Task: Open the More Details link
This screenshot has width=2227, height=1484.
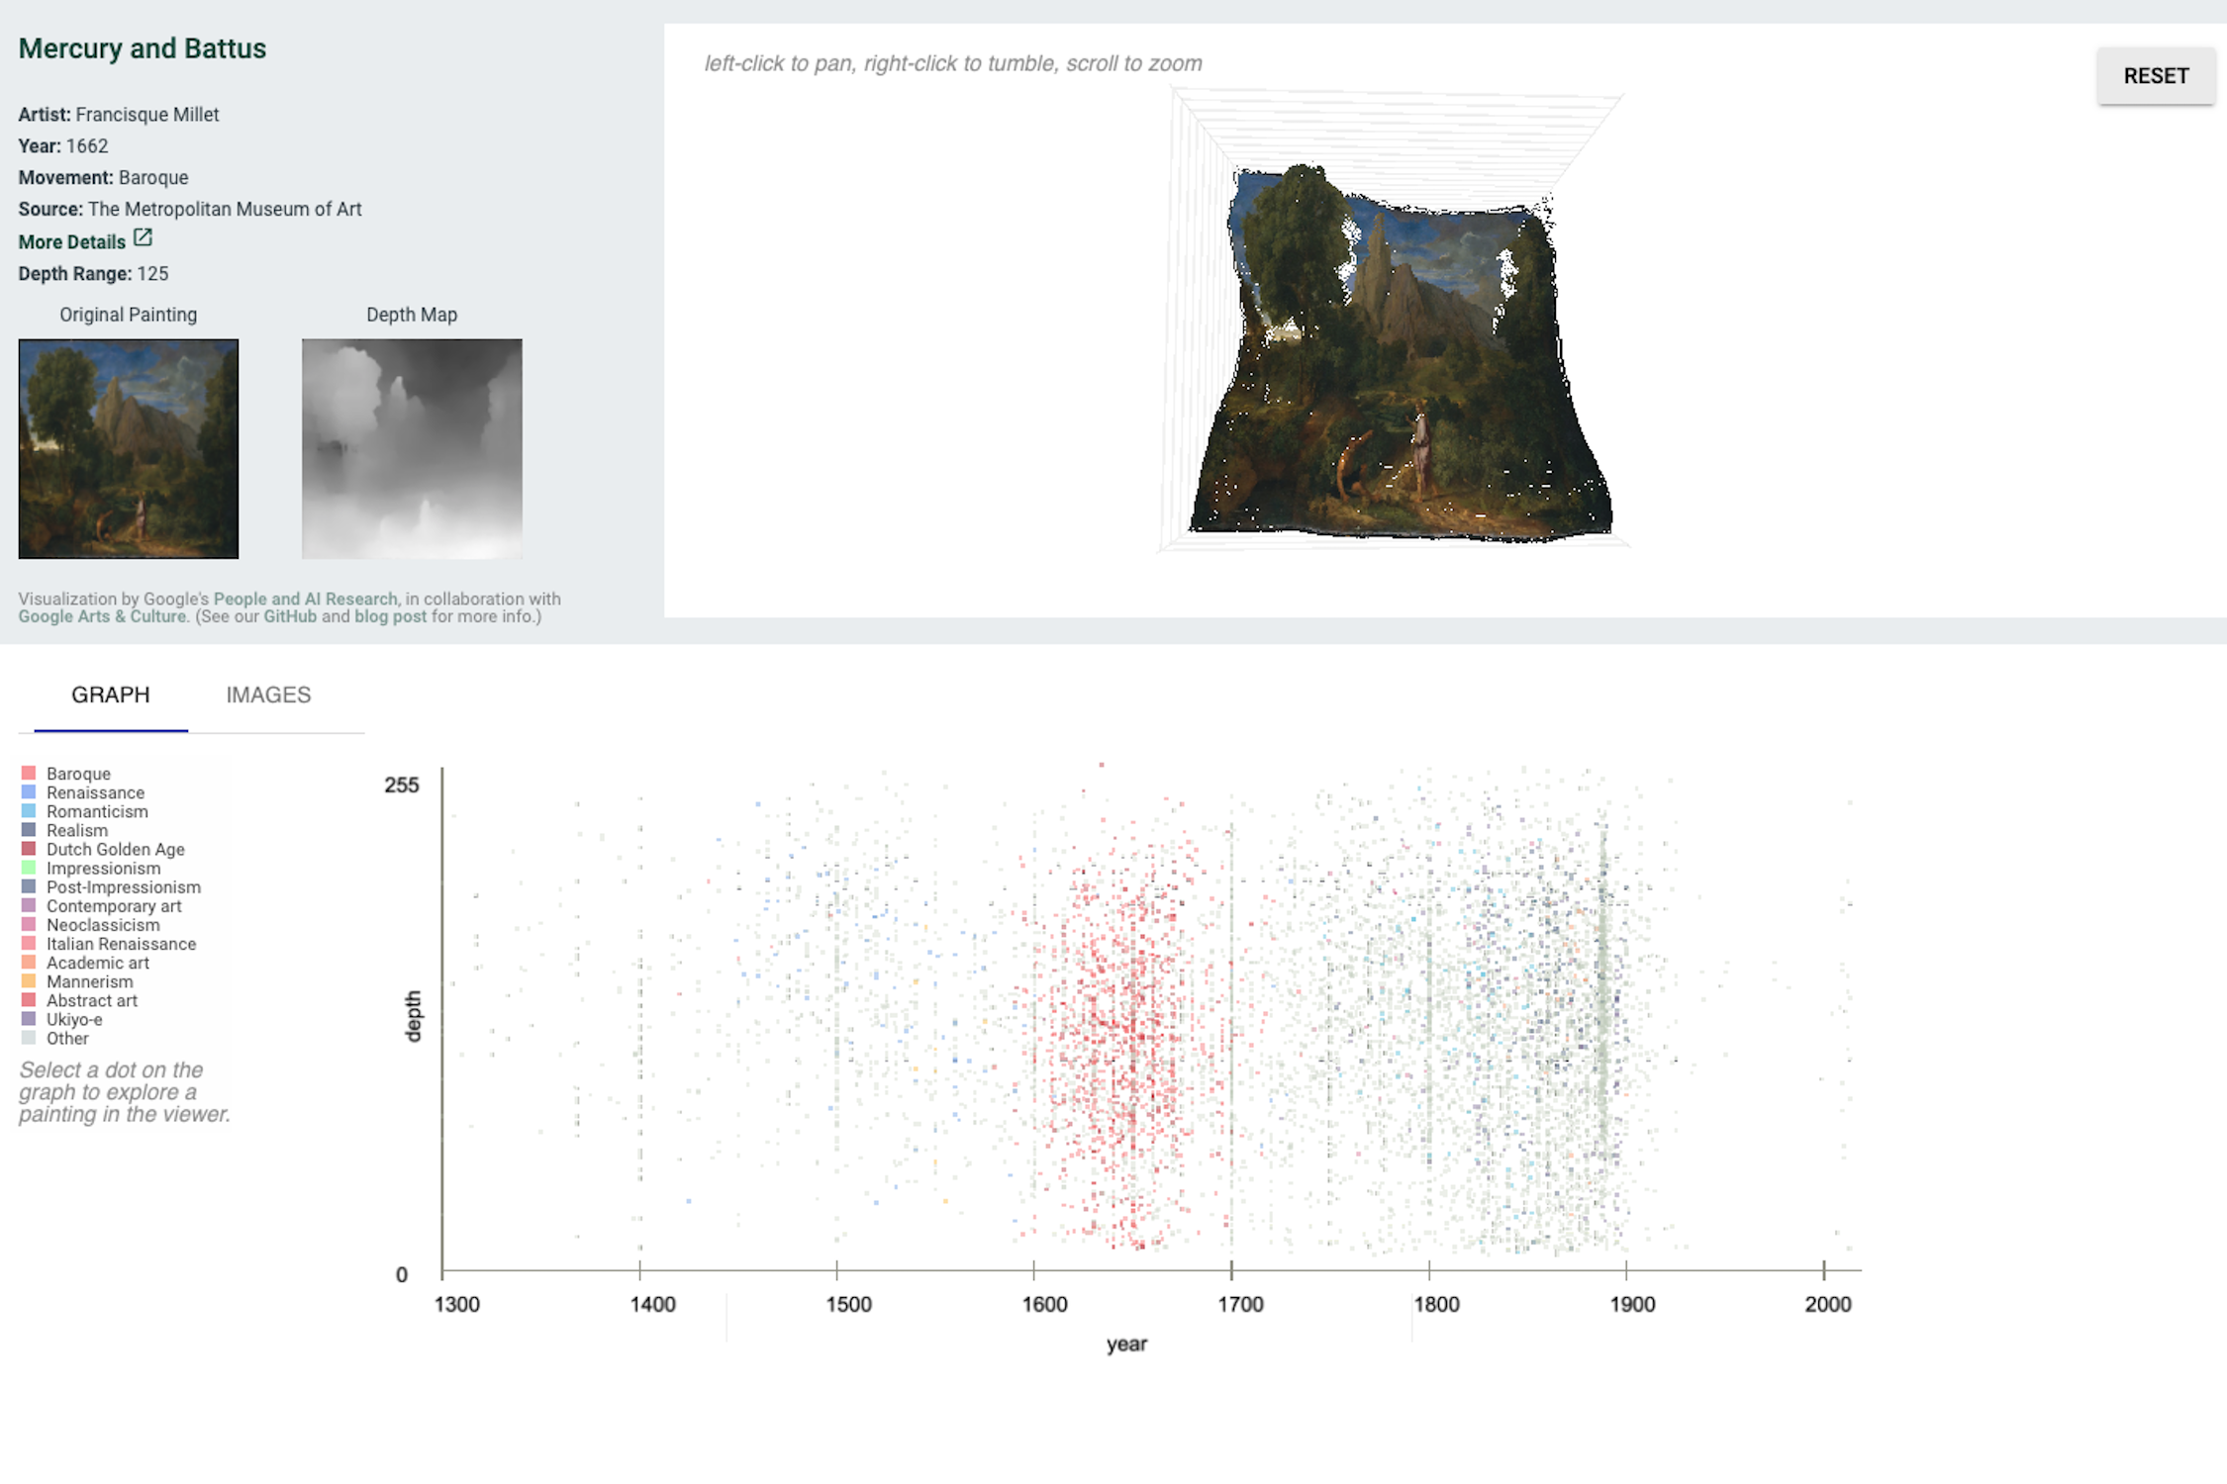Action: pos(72,241)
